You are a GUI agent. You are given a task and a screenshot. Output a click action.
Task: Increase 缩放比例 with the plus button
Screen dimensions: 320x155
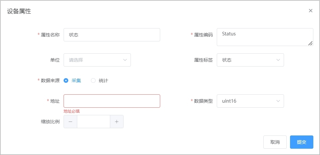tap(117, 122)
